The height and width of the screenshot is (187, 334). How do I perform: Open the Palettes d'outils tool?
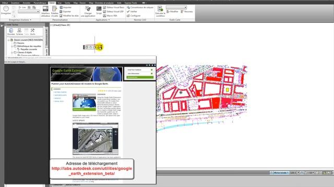tap(54, 11)
